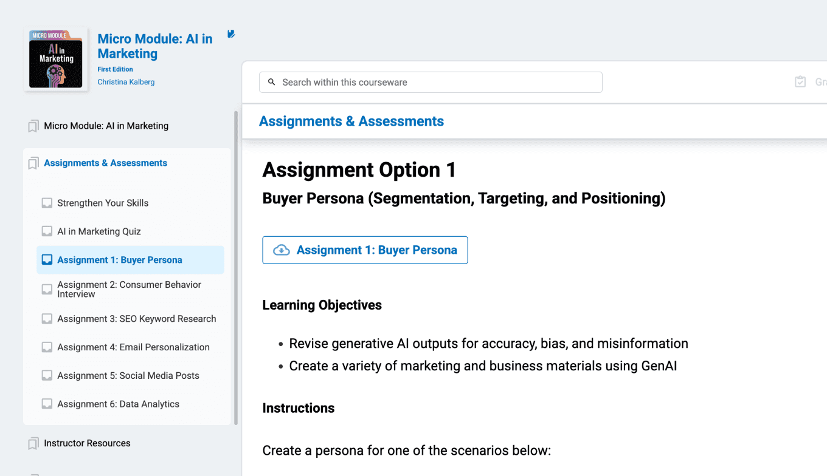Viewport: 827px width, 476px height.
Task: Click the icon beside Assignment 6: Data Analytics
Action: click(x=47, y=404)
